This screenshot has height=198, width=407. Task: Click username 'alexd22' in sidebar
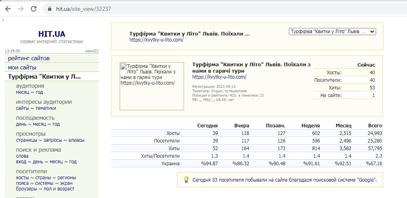pos(92,51)
